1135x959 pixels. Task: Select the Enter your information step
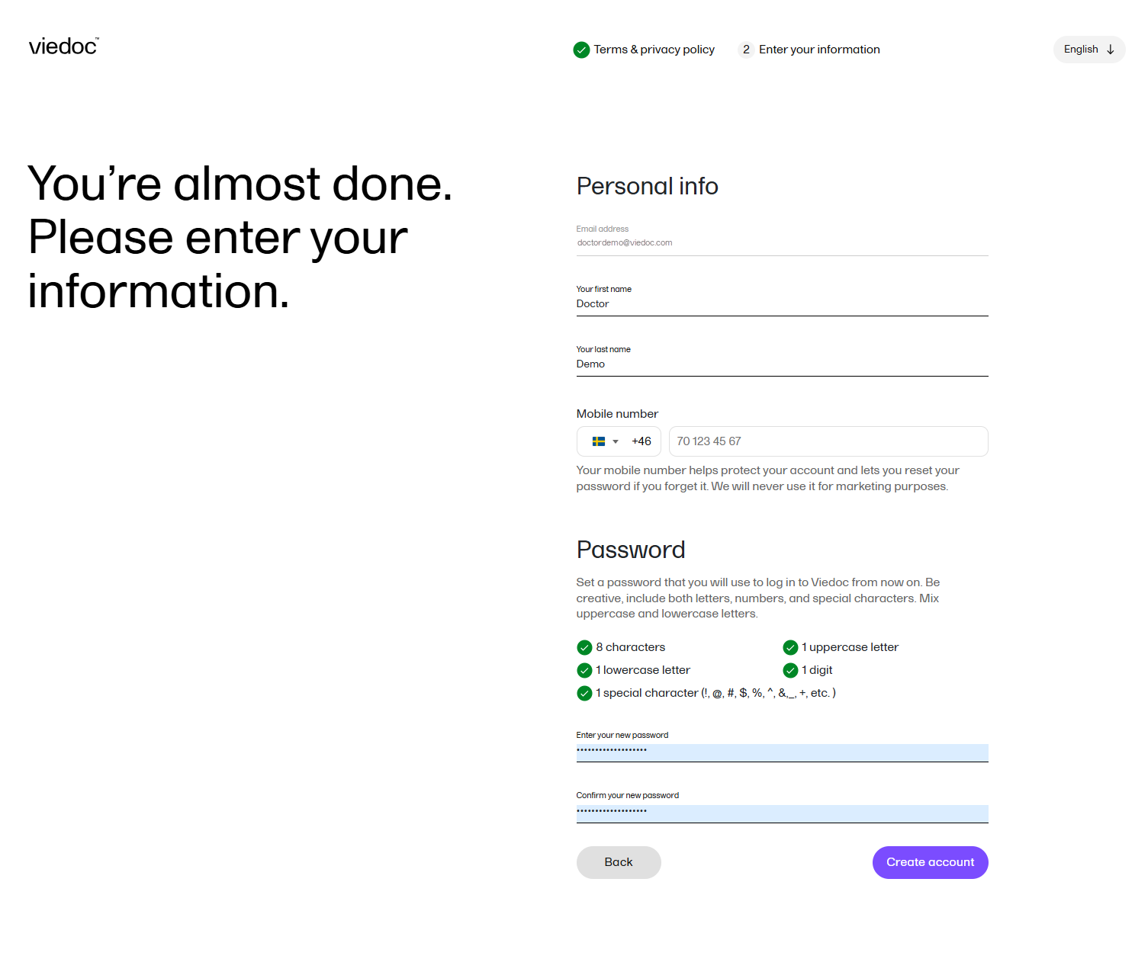[818, 50]
